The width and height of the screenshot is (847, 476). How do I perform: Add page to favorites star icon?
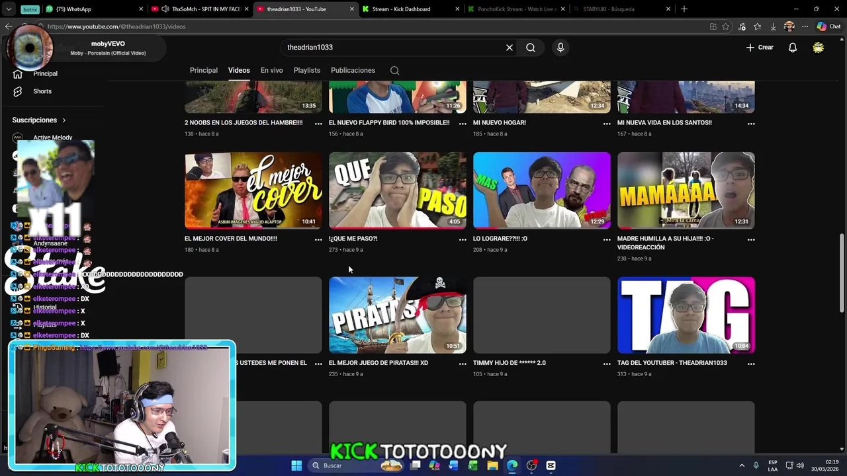[x=726, y=26]
